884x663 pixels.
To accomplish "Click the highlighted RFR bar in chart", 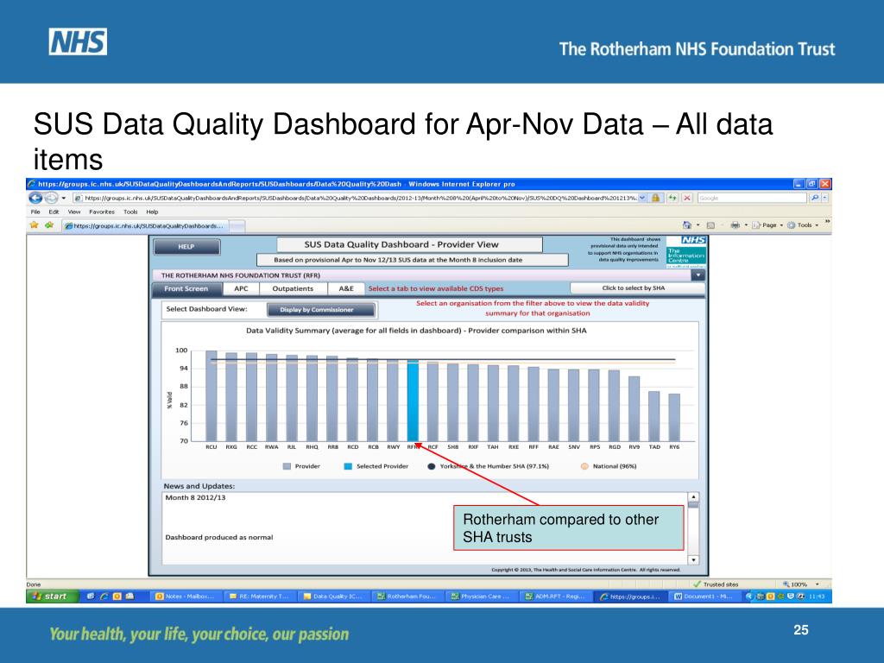I will point(413,401).
